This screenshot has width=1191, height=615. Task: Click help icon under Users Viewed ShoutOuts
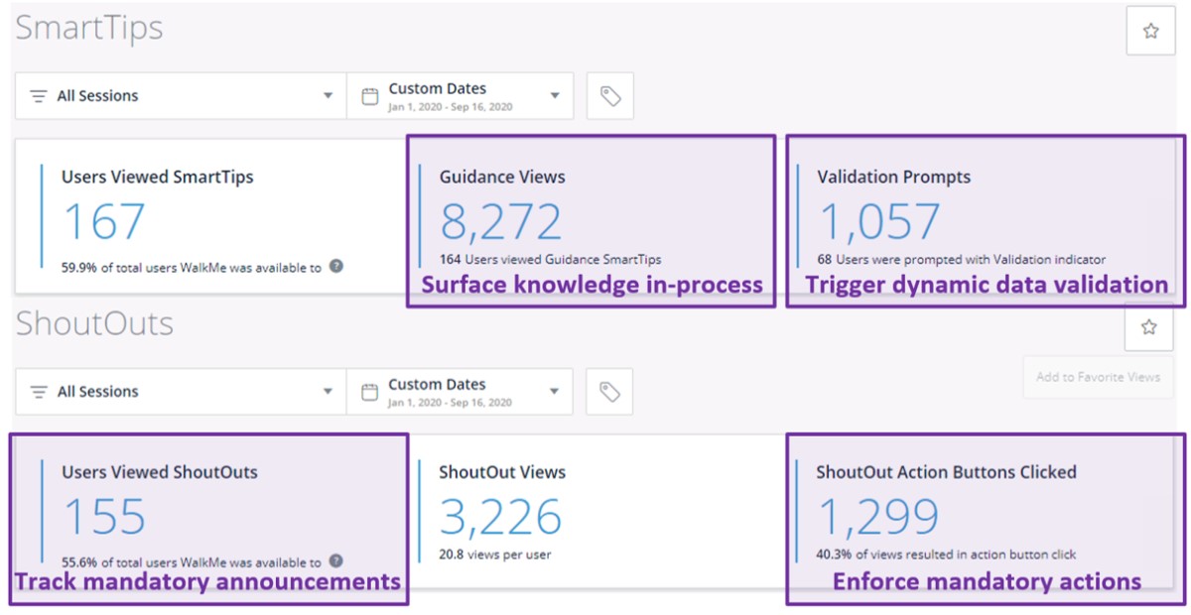coord(336,561)
